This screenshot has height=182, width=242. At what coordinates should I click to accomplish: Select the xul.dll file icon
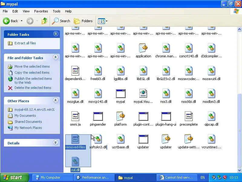(75, 162)
